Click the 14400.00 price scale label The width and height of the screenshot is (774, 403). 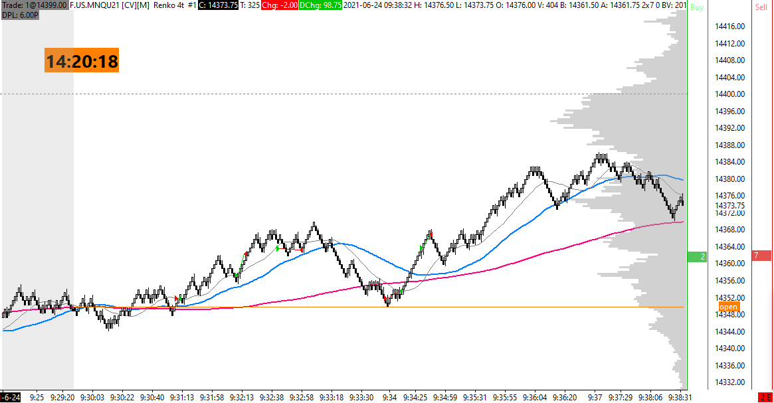pyautogui.click(x=729, y=94)
